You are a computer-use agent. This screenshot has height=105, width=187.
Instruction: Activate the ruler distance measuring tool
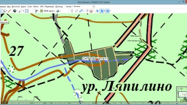9,11
